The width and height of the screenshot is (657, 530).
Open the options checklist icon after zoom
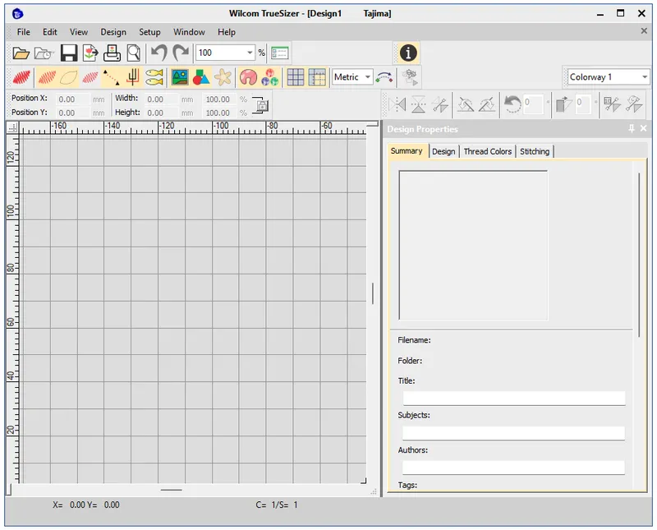[x=279, y=53]
